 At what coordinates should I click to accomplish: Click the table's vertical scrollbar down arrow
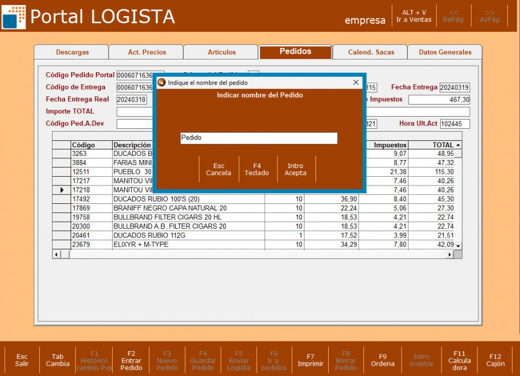pyautogui.click(x=458, y=245)
